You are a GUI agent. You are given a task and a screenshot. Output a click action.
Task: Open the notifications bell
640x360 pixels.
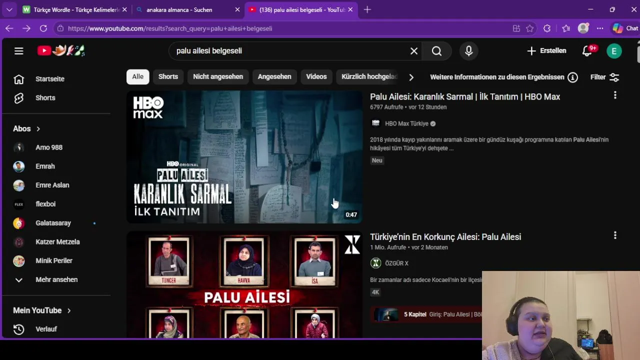point(587,51)
